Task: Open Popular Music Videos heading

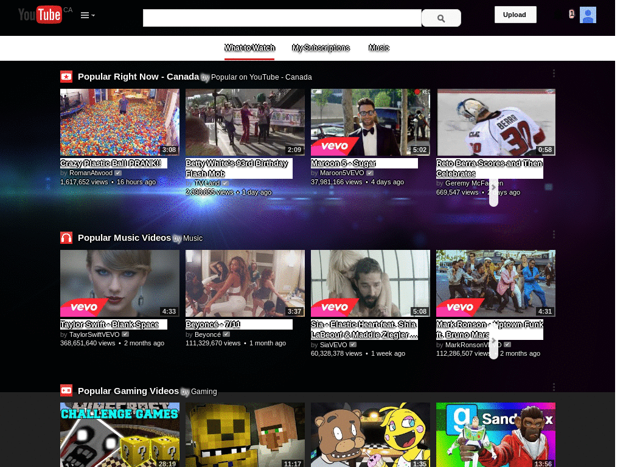Action: click(x=124, y=238)
